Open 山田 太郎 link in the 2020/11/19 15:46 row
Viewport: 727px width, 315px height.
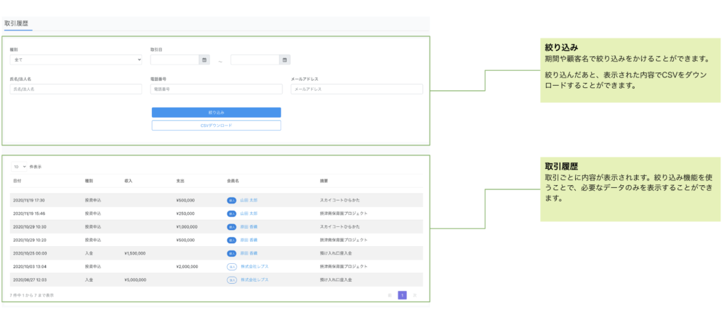(x=248, y=214)
